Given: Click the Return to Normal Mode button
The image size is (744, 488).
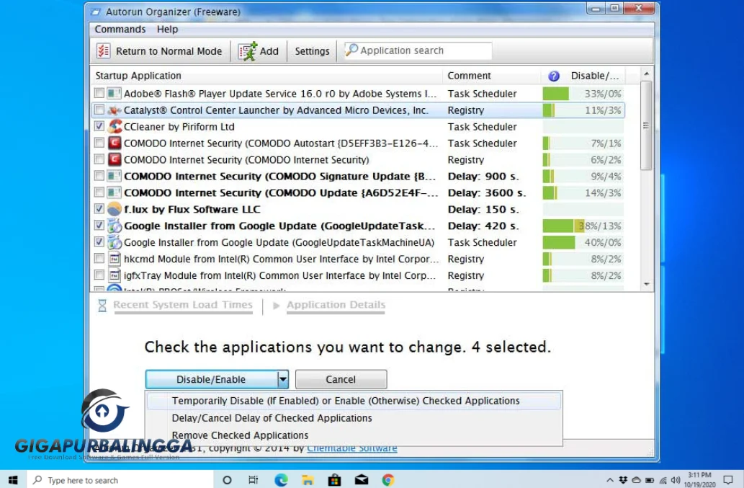Looking at the screenshot, I should pyautogui.click(x=159, y=50).
